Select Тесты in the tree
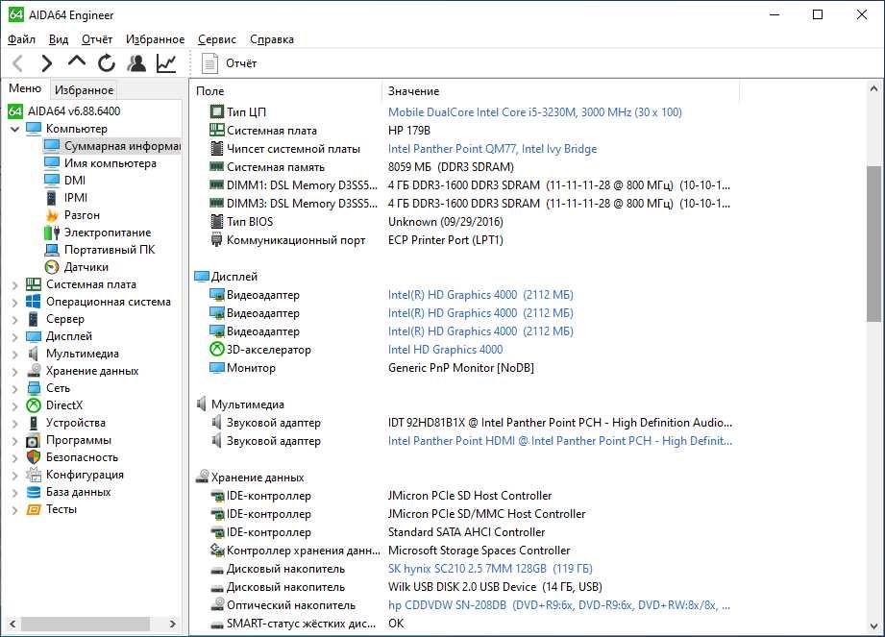 [x=61, y=509]
